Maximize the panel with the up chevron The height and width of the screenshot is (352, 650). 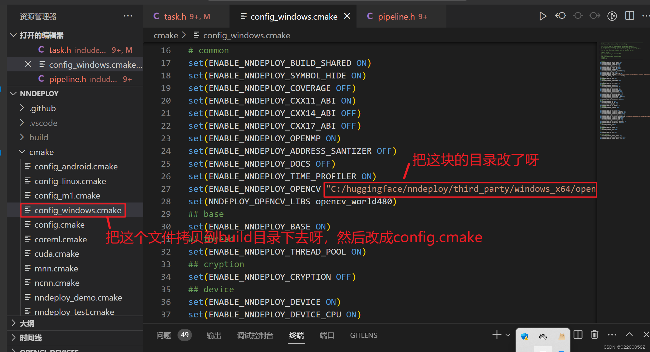[x=629, y=335]
